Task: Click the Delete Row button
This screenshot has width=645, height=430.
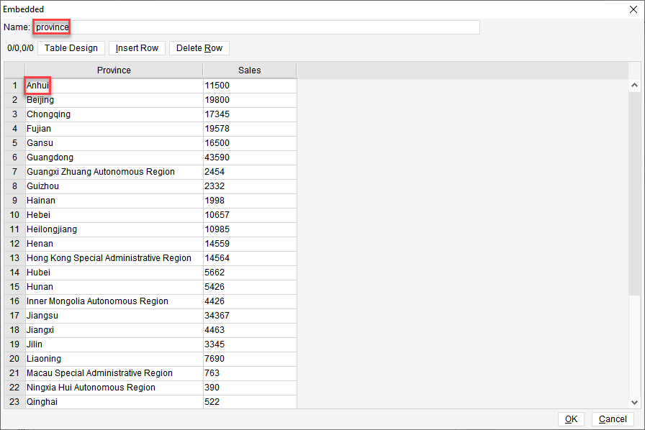Action: [x=199, y=48]
